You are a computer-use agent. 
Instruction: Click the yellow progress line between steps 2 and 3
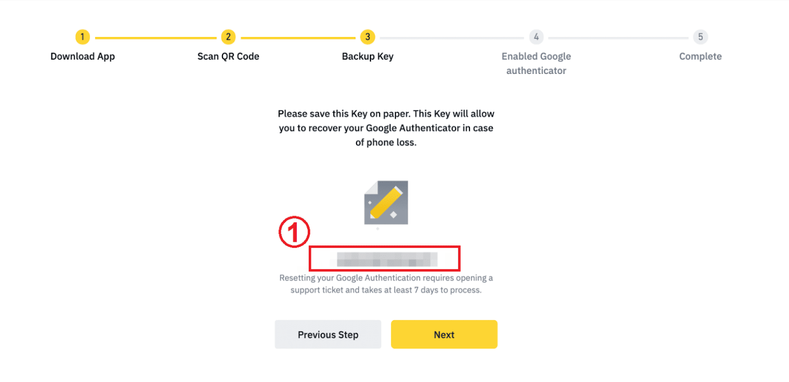[x=298, y=36]
